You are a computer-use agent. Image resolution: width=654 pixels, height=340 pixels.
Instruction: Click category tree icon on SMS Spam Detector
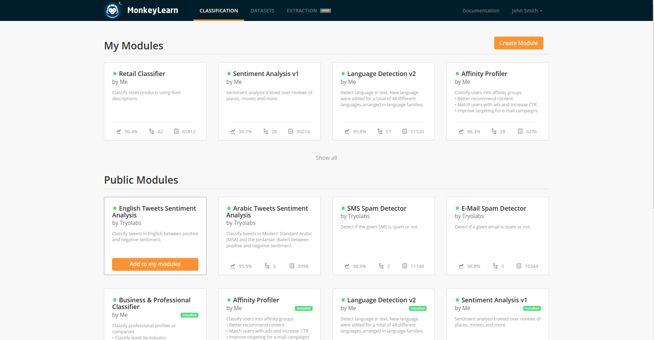[x=381, y=266]
